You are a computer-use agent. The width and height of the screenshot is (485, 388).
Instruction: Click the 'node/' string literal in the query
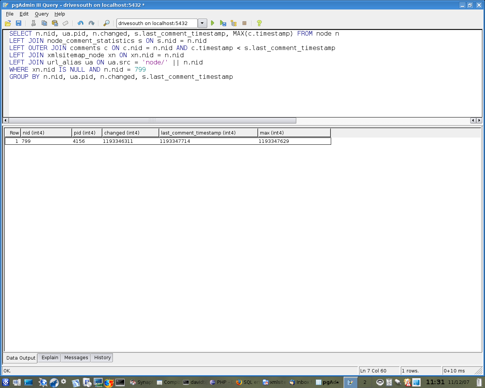click(155, 63)
